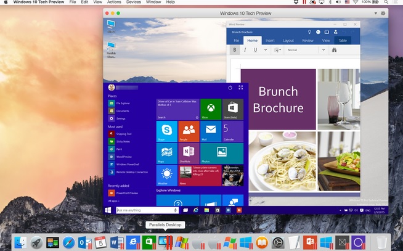Viewport: 403px width, 251px height.
Task: Open the Read mode book icon
Action: click(327, 32)
